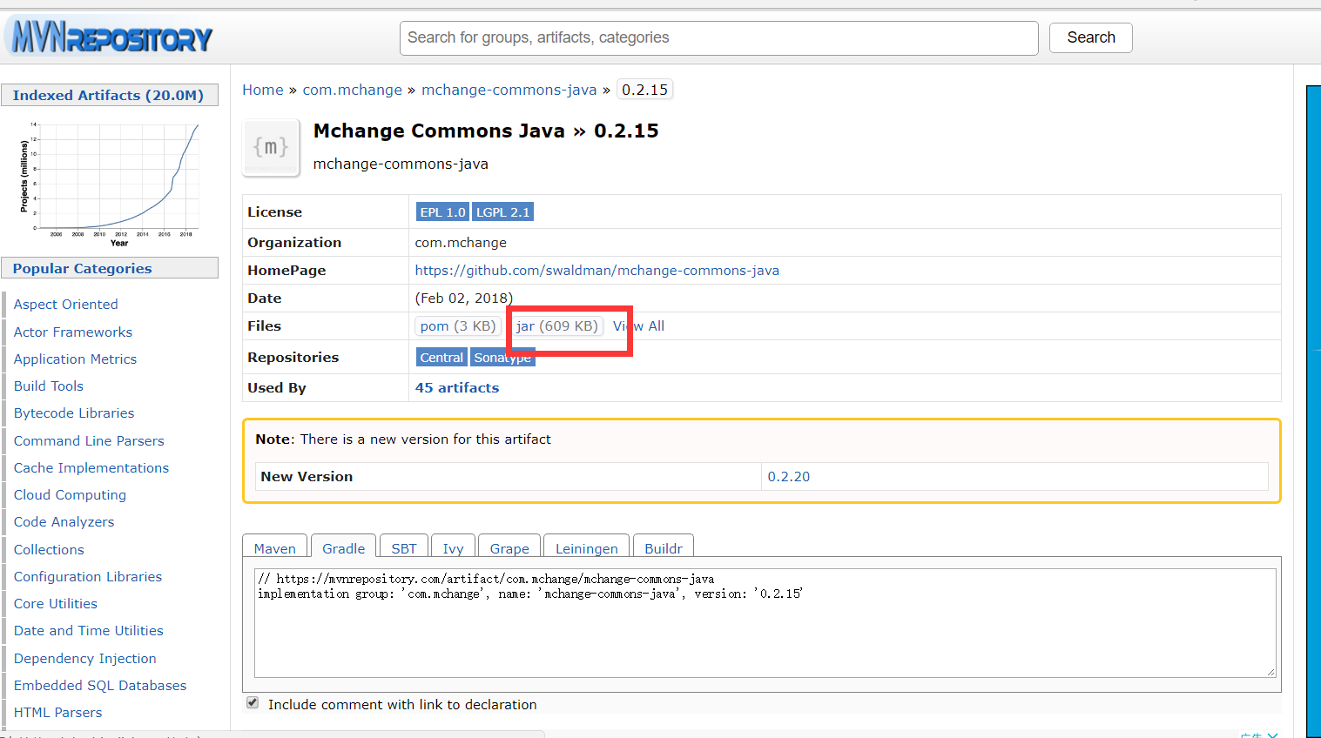Open Embedded SQL Databases category

(x=100, y=686)
